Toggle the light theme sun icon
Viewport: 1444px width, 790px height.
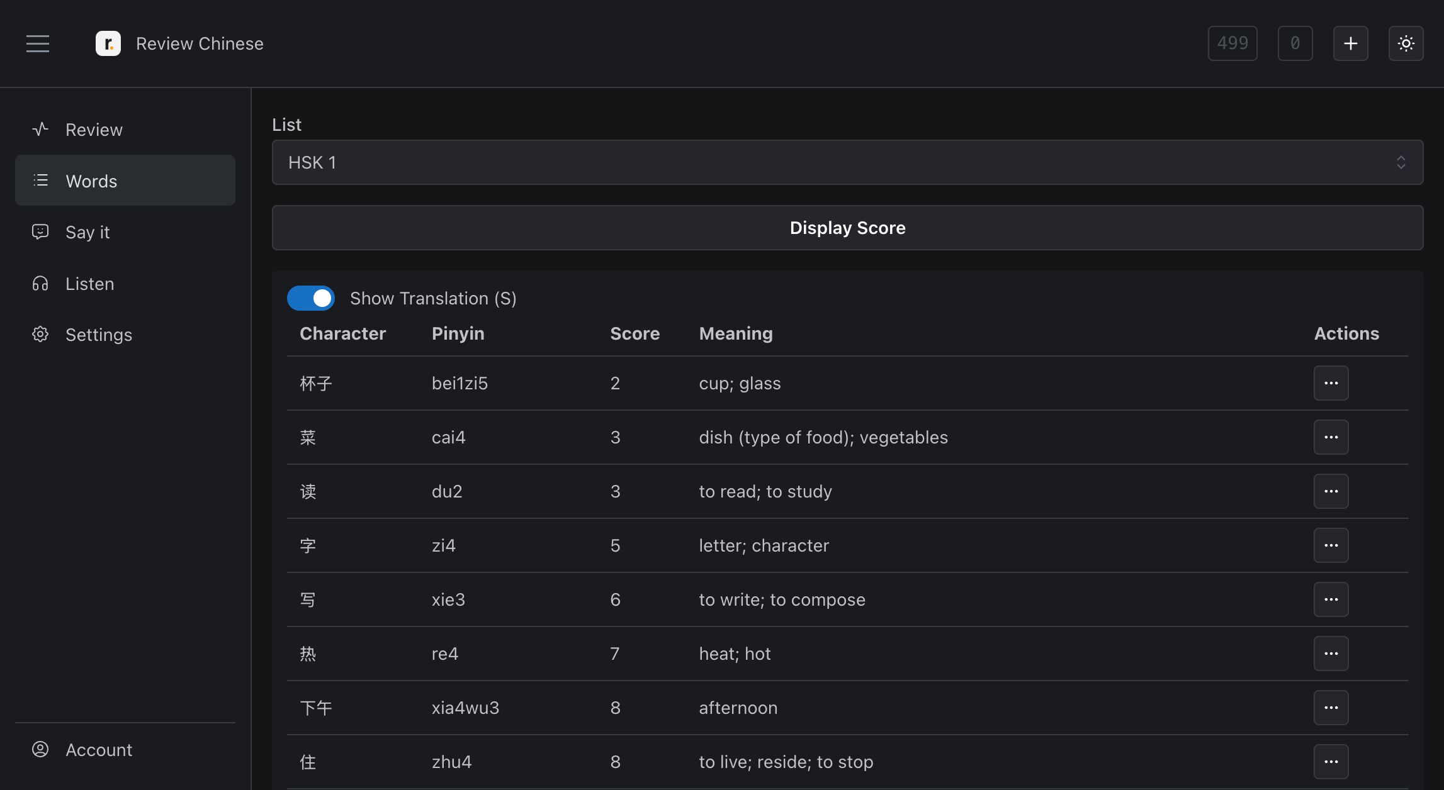pos(1406,43)
